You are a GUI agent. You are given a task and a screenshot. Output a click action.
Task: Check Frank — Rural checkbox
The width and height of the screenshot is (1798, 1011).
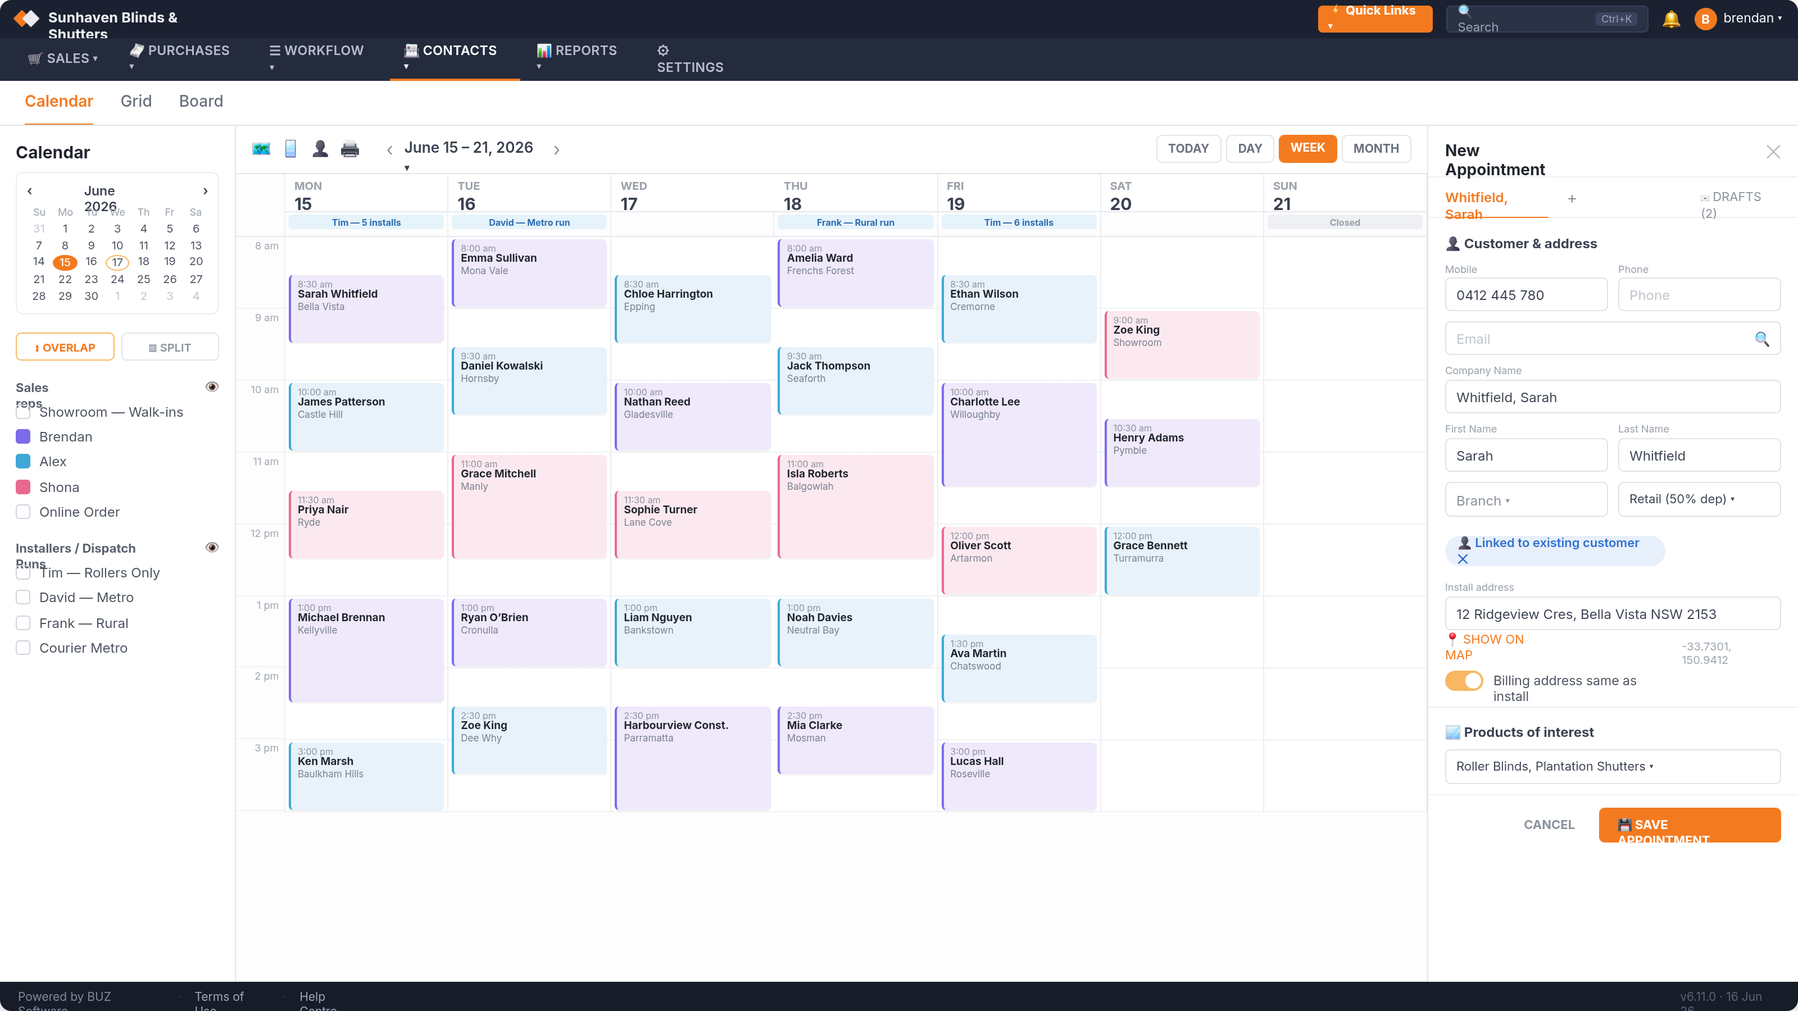click(x=23, y=623)
